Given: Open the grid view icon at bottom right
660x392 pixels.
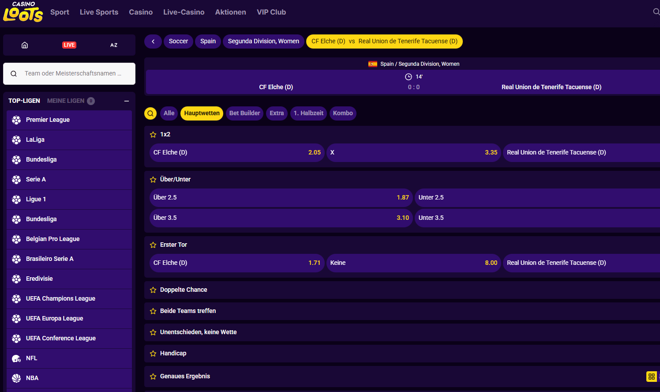Looking at the screenshot, I should pos(652,377).
